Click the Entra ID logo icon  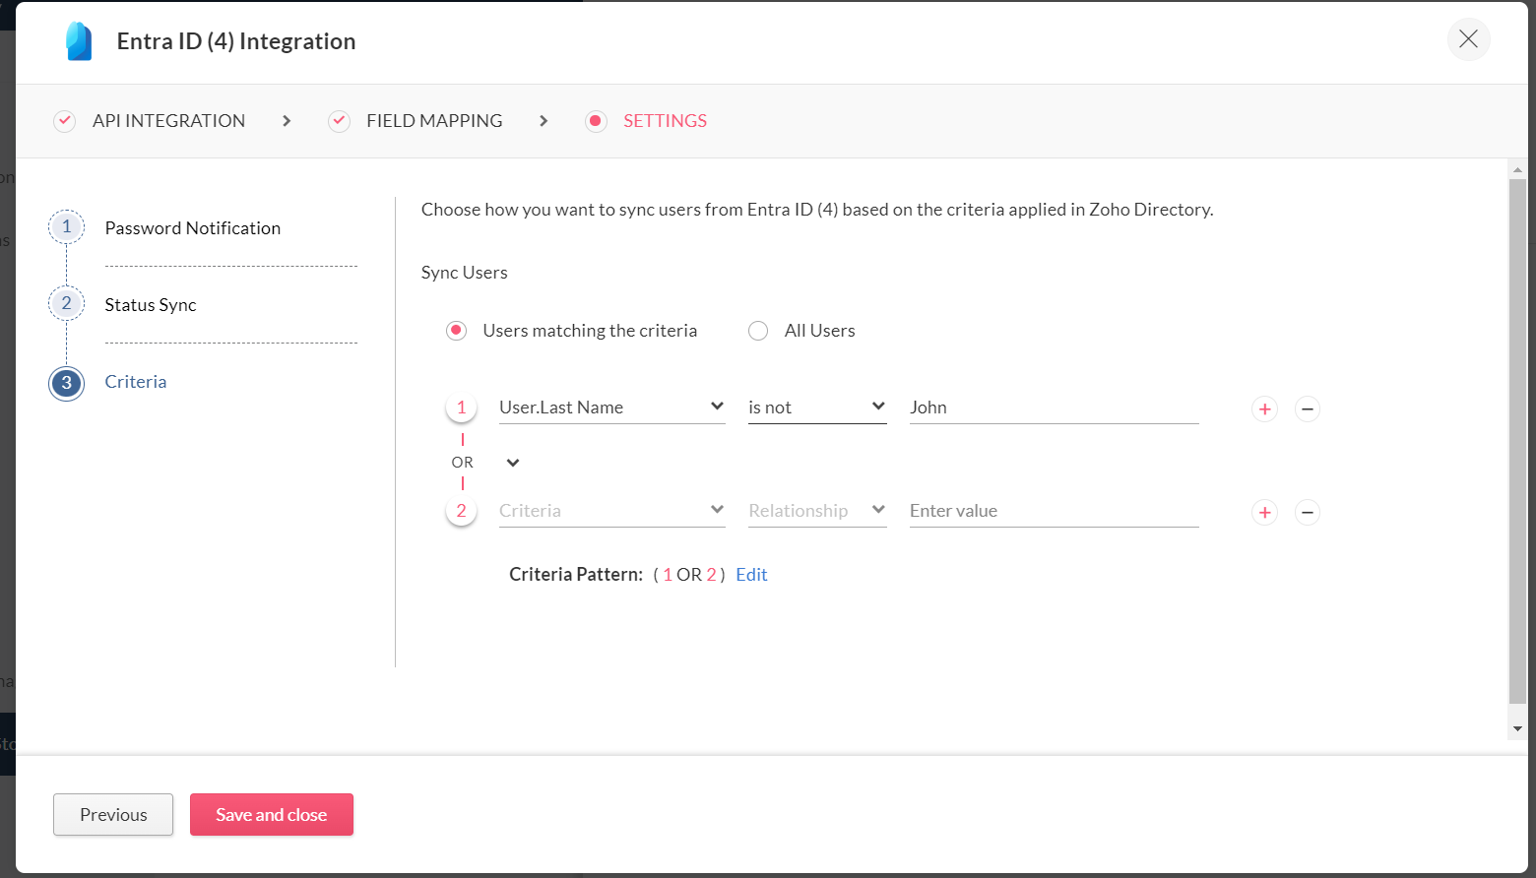pyautogui.click(x=79, y=41)
